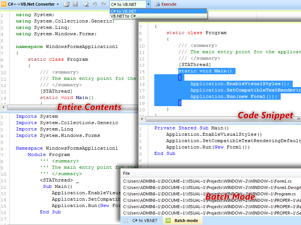Click the Open file folder icon
Viewport: 301px width, 225px height.
[x=66, y=4]
